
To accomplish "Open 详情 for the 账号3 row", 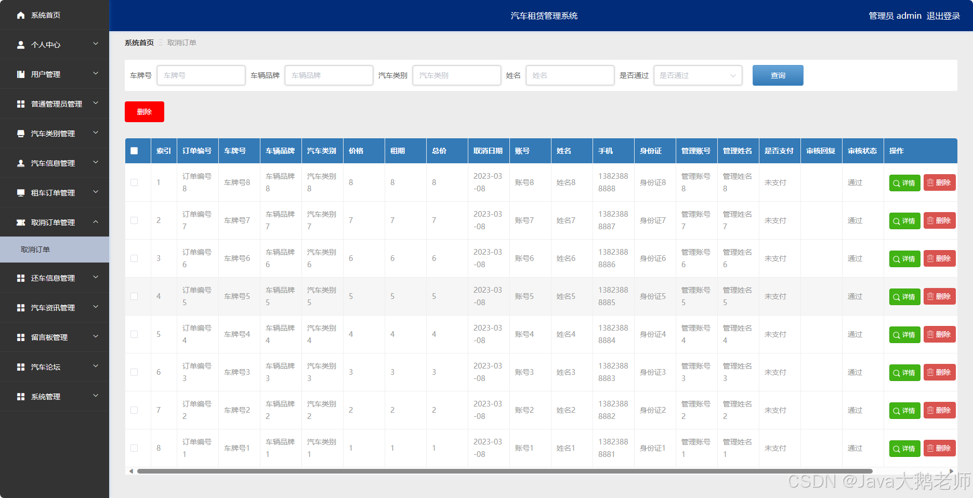I will click(904, 373).
